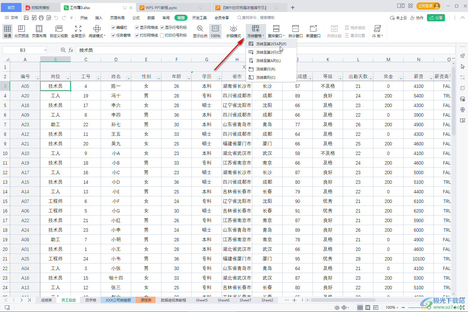468x312 pixels.
Task: Click the zoom out minus button
Action: tap(403, 308)
